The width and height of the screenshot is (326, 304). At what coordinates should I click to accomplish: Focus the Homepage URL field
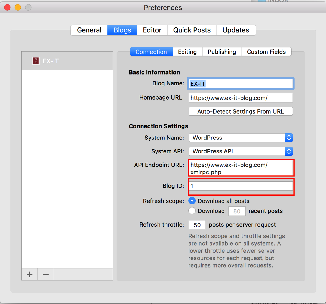[241, 98]
